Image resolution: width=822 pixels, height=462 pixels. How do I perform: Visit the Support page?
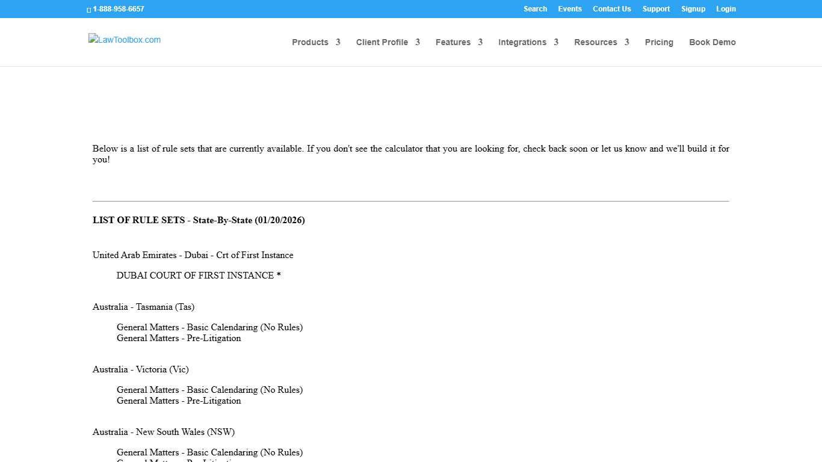click(x=656, y=9)
